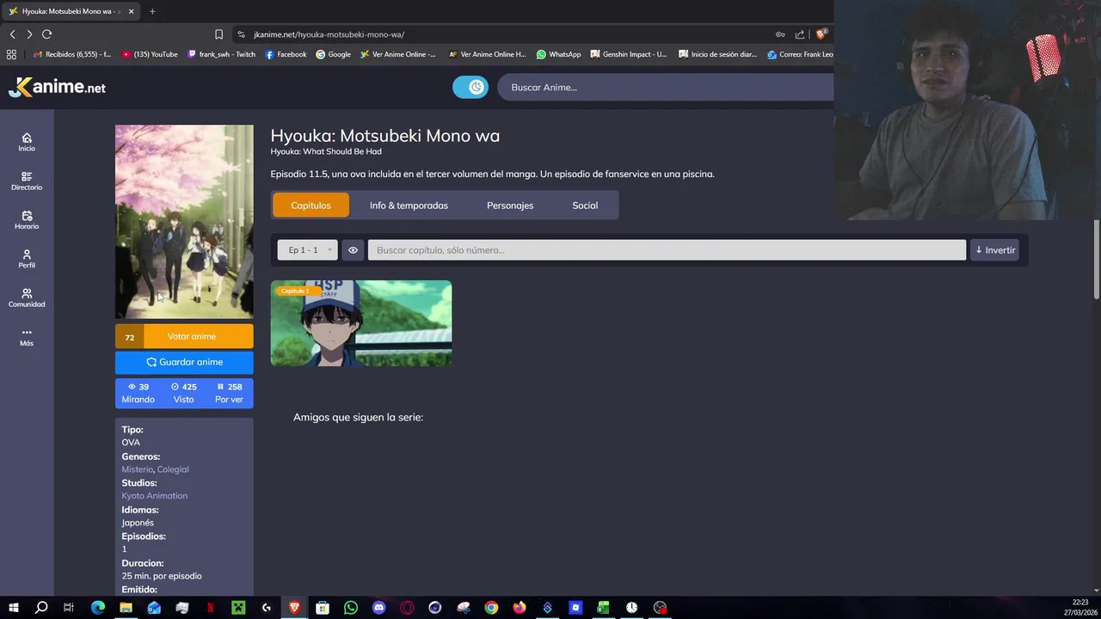Open the Colegial genre link
This screenshot has height=619, width=1101.
173,469
